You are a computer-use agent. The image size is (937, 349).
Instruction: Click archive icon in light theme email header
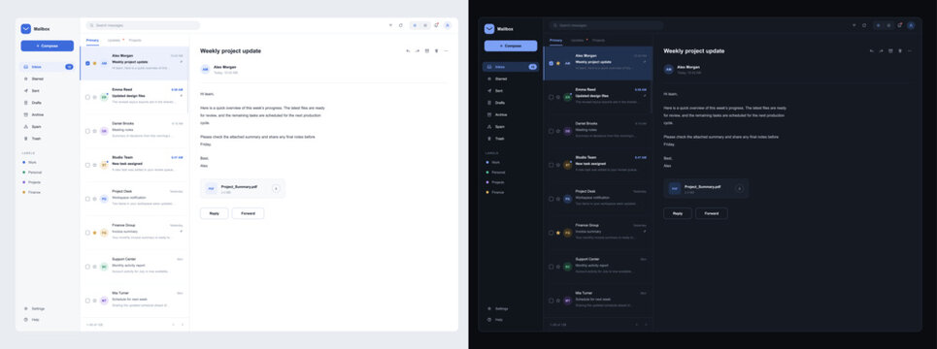click(426, 51)
